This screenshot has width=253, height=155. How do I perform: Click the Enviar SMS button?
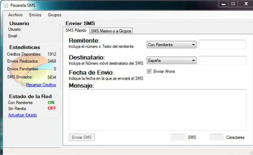coord(82,137)
